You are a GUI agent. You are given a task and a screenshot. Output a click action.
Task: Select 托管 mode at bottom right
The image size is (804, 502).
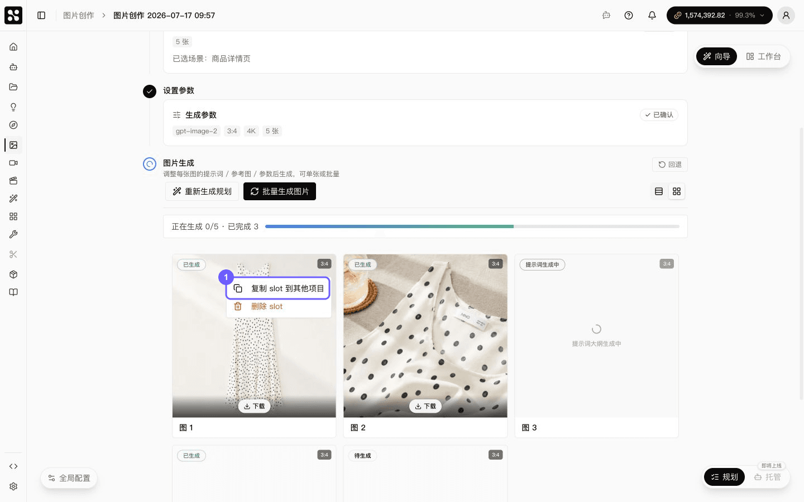[768, 477]
